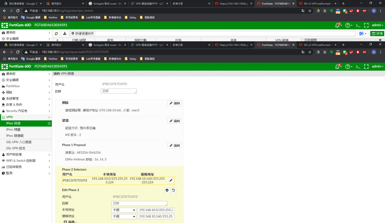Switch to IKE v2 VPN malformed tab in front window
Image resolution: width=385 pixels, height=223 pixels.
point(317,45)
